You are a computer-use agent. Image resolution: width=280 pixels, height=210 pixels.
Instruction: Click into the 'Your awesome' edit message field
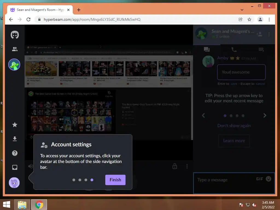click(x=241, y=72)
